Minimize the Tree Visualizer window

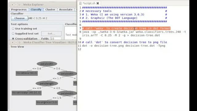click(16, 43)
